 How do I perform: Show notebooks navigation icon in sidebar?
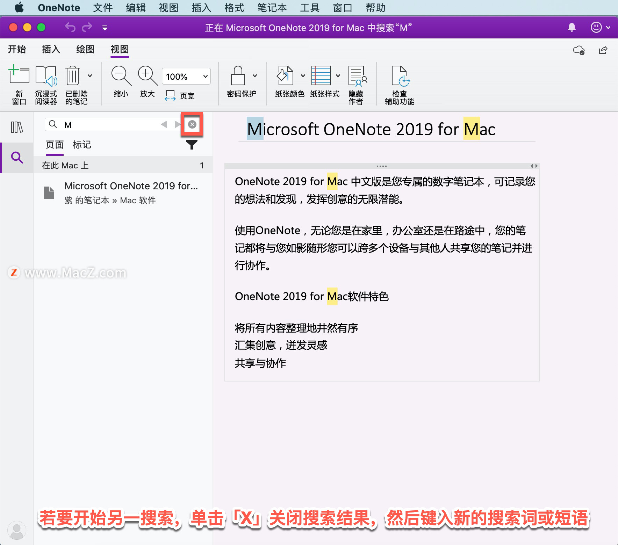pos(17,127)
